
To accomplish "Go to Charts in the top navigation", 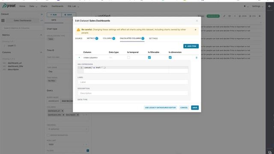I will (x=44, y=6).
